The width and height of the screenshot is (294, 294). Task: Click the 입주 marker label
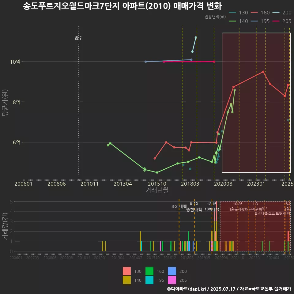pos(78,38)
